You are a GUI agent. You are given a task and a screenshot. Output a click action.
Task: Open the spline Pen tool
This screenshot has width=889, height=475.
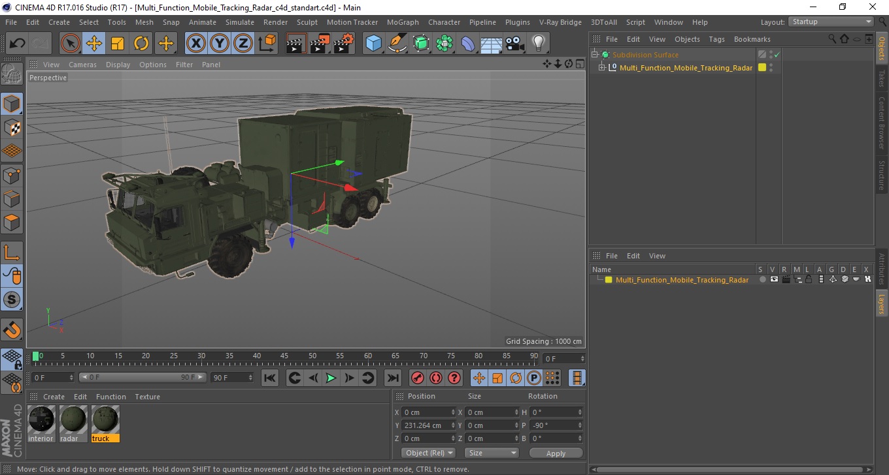click(397, 44)
